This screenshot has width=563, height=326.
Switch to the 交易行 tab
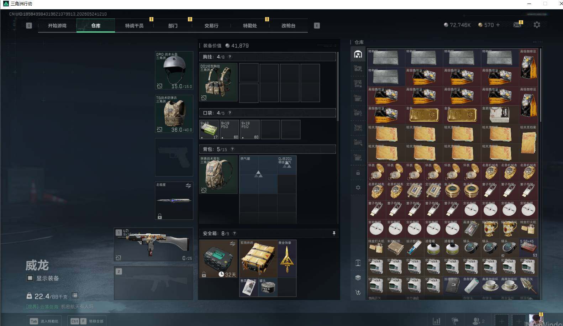pyautogui.click(x=211, y=26)
